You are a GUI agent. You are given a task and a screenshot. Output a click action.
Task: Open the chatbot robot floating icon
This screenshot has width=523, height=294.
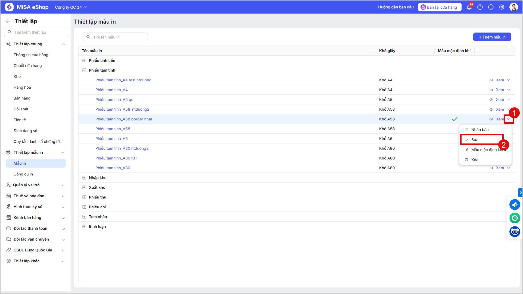[515, 232]
